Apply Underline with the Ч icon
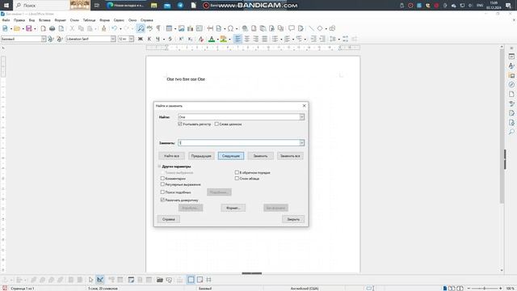517x291 pixels. [158, 39]
